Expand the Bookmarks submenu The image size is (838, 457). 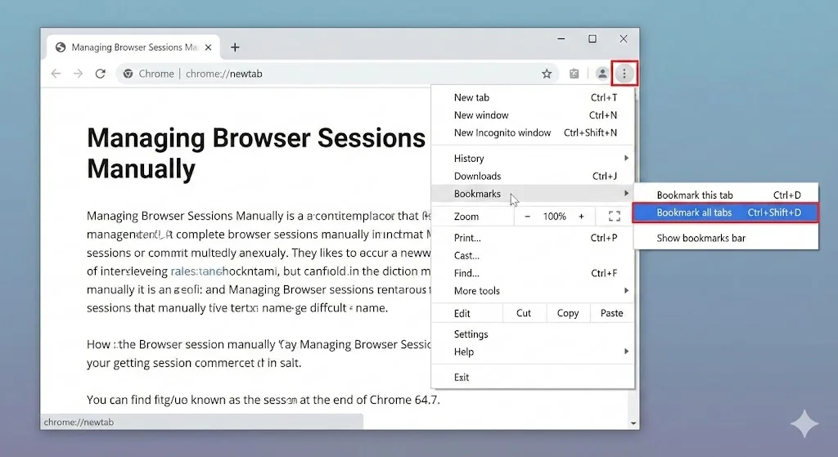click(533, 194)
